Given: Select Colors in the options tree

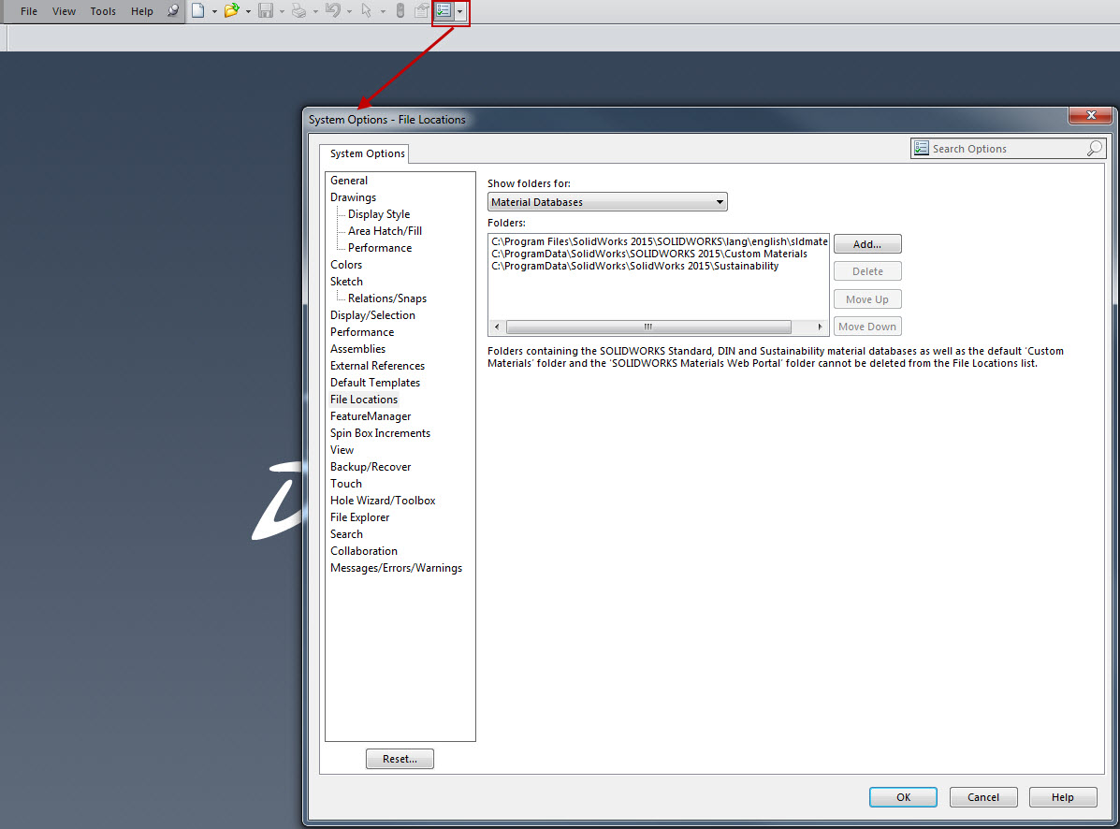Looking at the screenshot, I should [345, 264].
